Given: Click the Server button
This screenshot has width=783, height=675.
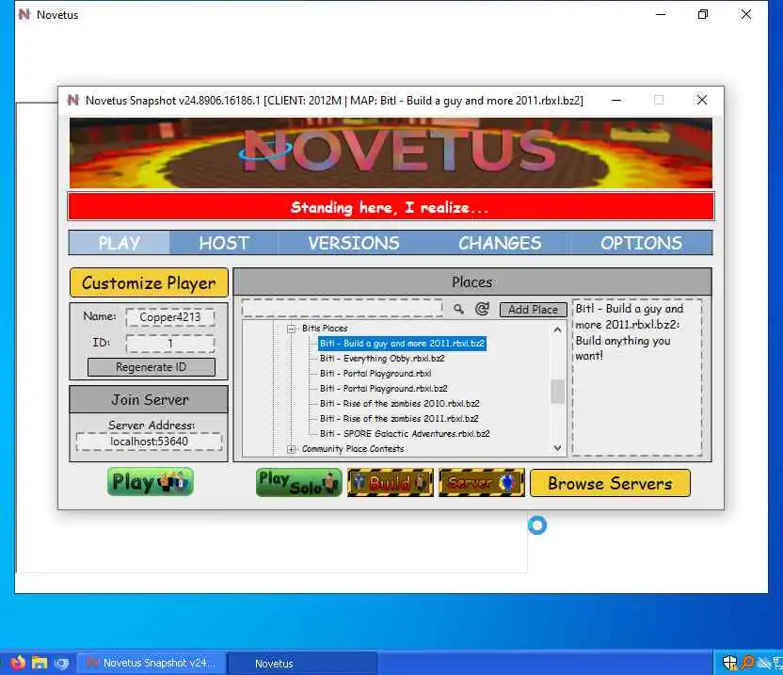Looking at the screenshot, I should (x=482, y=483).
